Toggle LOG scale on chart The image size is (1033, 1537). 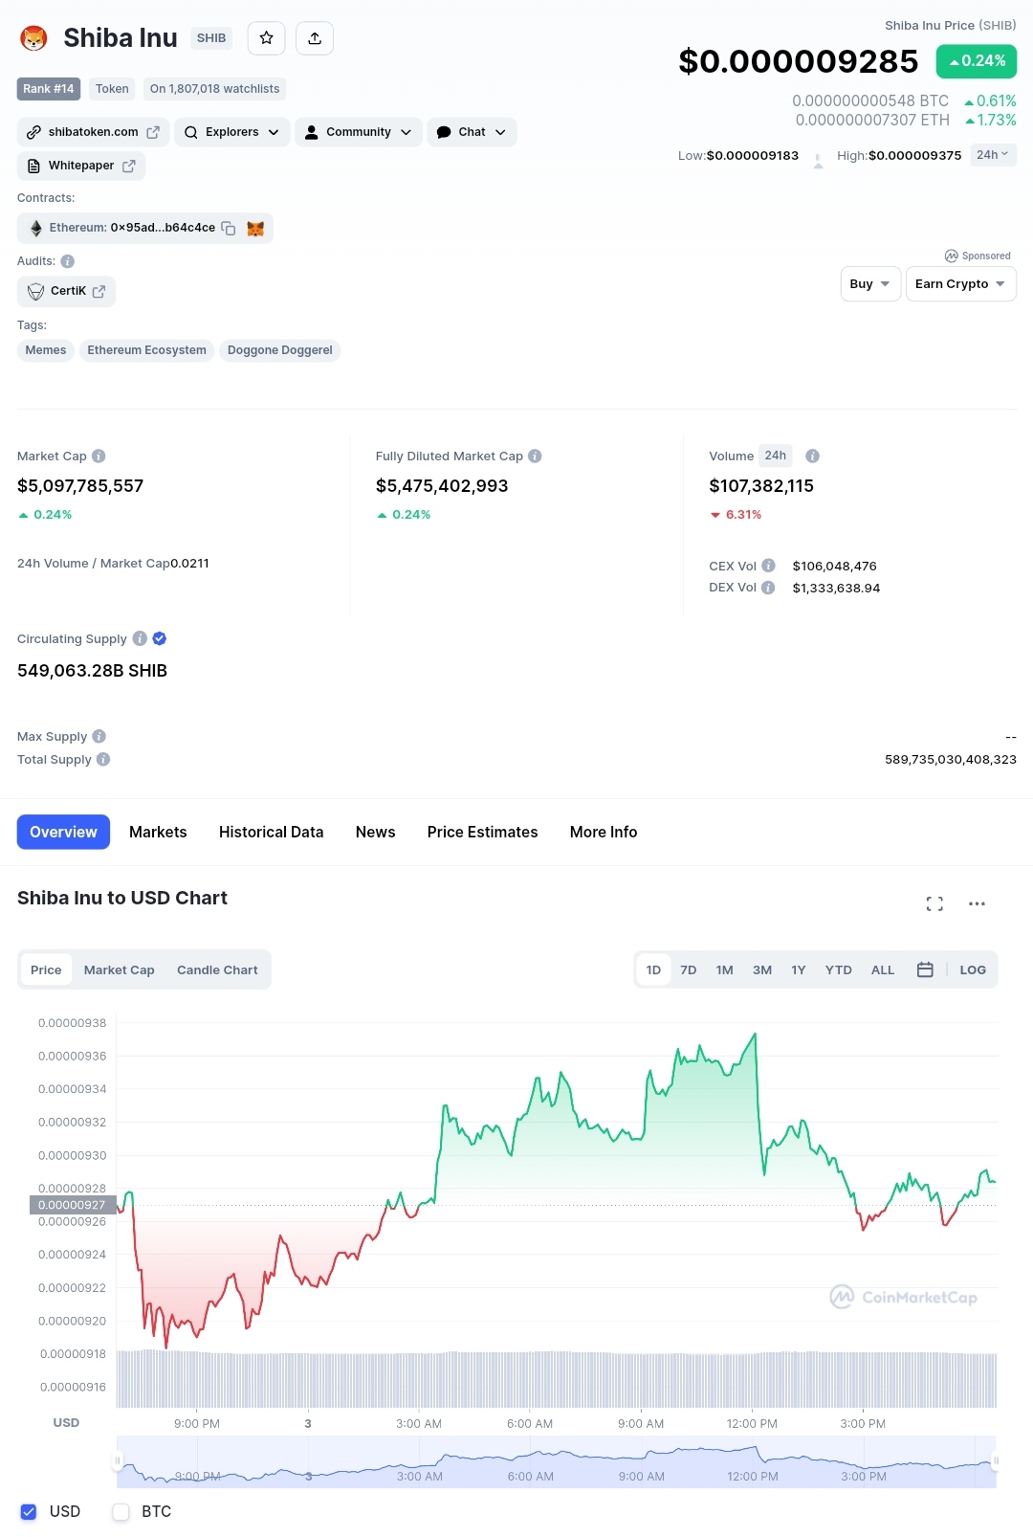(x=973, y=969)
